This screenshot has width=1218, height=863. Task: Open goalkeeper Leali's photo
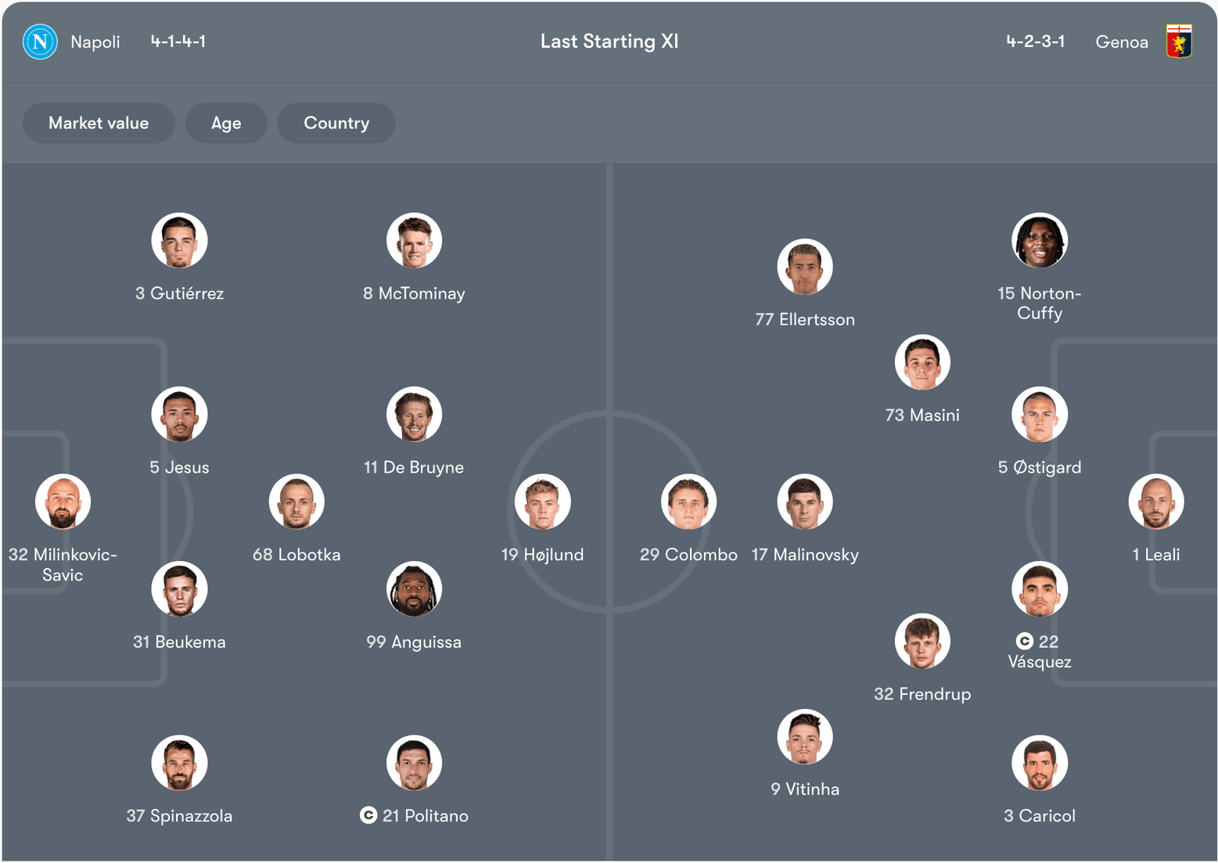point(1155,502)
